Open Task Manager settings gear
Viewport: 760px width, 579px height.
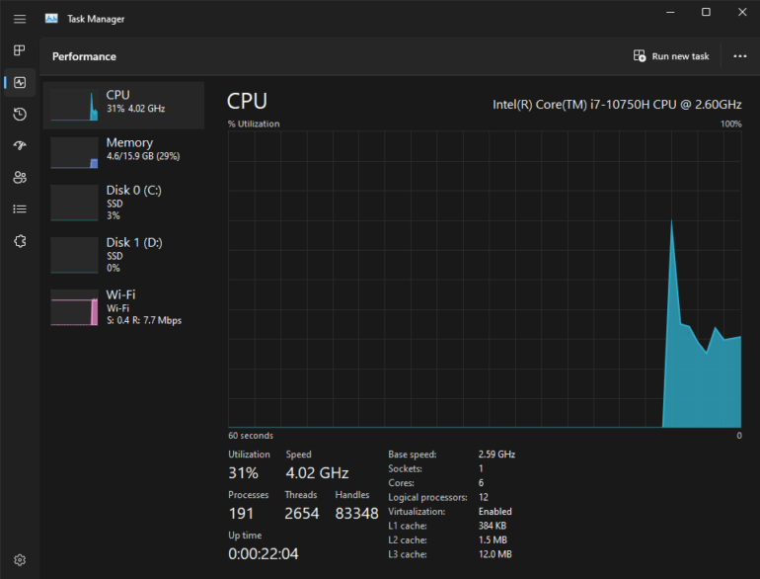click(x=20, y=559)
